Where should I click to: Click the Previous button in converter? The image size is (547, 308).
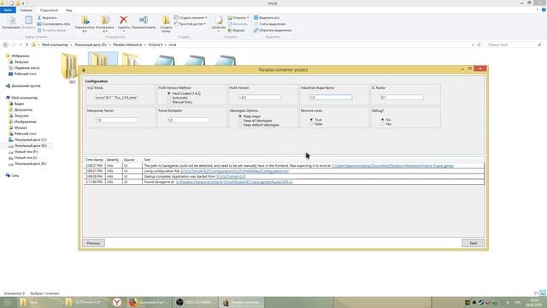coord(93,243)
